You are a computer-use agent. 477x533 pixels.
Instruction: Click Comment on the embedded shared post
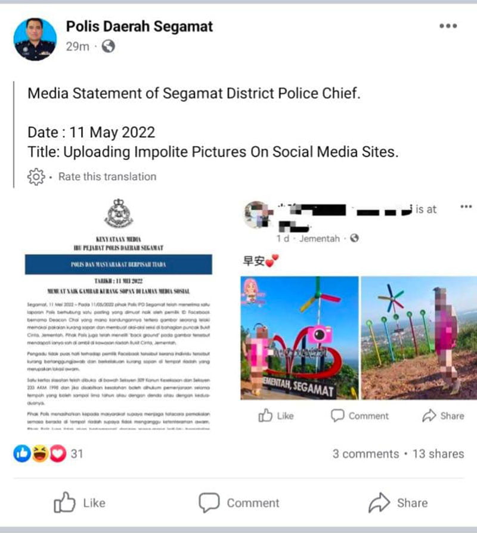(360, 415)
